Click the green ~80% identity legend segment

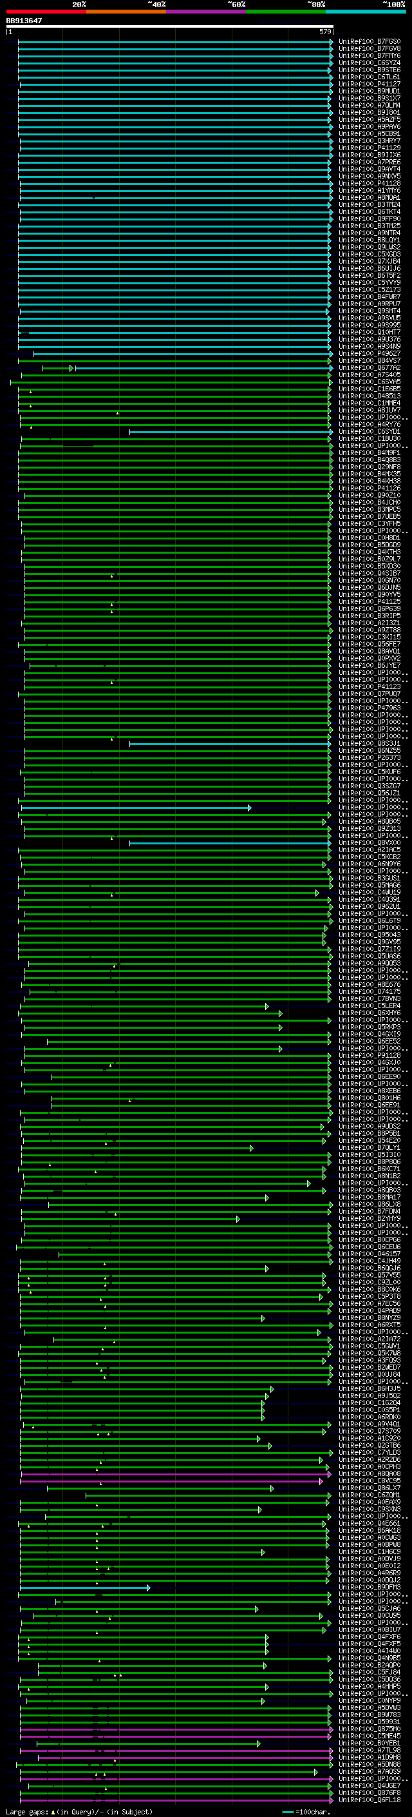(286, 12)
